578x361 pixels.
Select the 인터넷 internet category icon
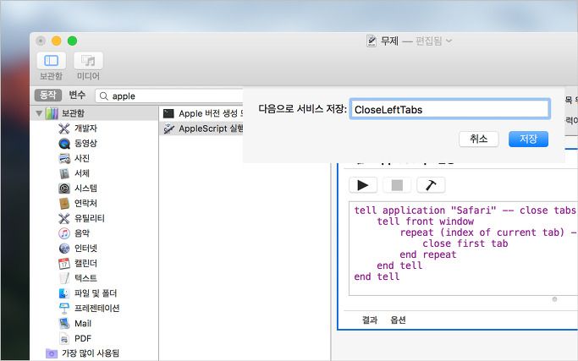point(64,249)
